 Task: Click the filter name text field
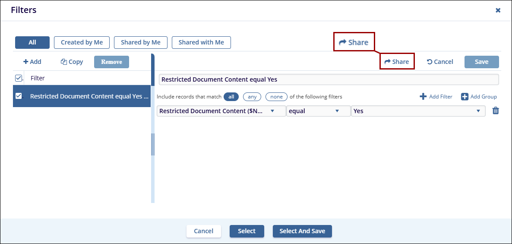(x=329, y=79)
